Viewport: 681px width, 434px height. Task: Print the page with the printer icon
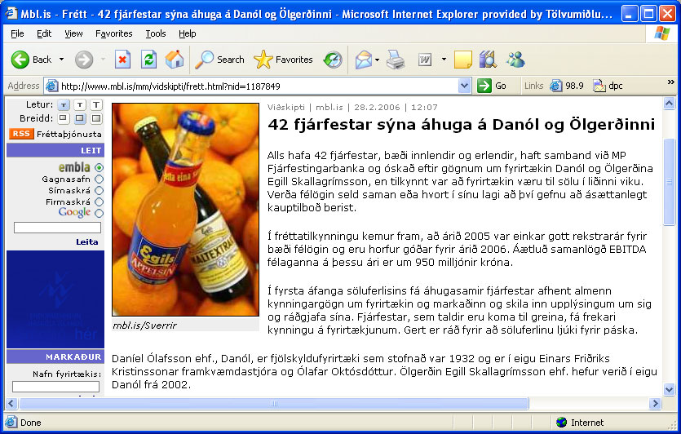pyautogui.click(x=396, y=60)
